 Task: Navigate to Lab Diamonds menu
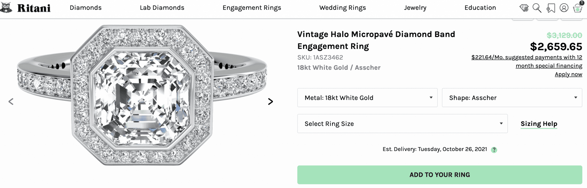point(162,8)
